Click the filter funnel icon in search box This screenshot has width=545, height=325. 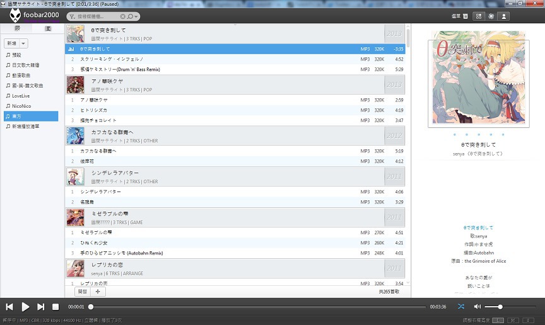(72, 16)
